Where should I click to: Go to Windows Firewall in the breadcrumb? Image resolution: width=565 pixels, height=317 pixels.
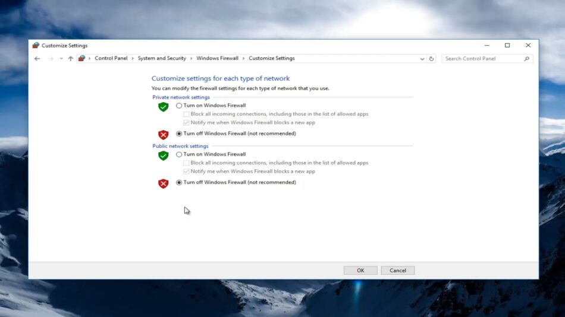coord(217,58)
